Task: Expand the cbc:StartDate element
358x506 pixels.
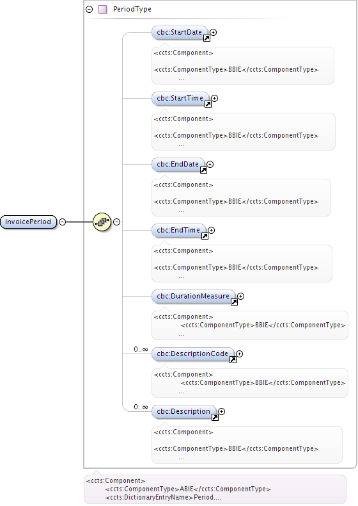Action: (213, 32)
